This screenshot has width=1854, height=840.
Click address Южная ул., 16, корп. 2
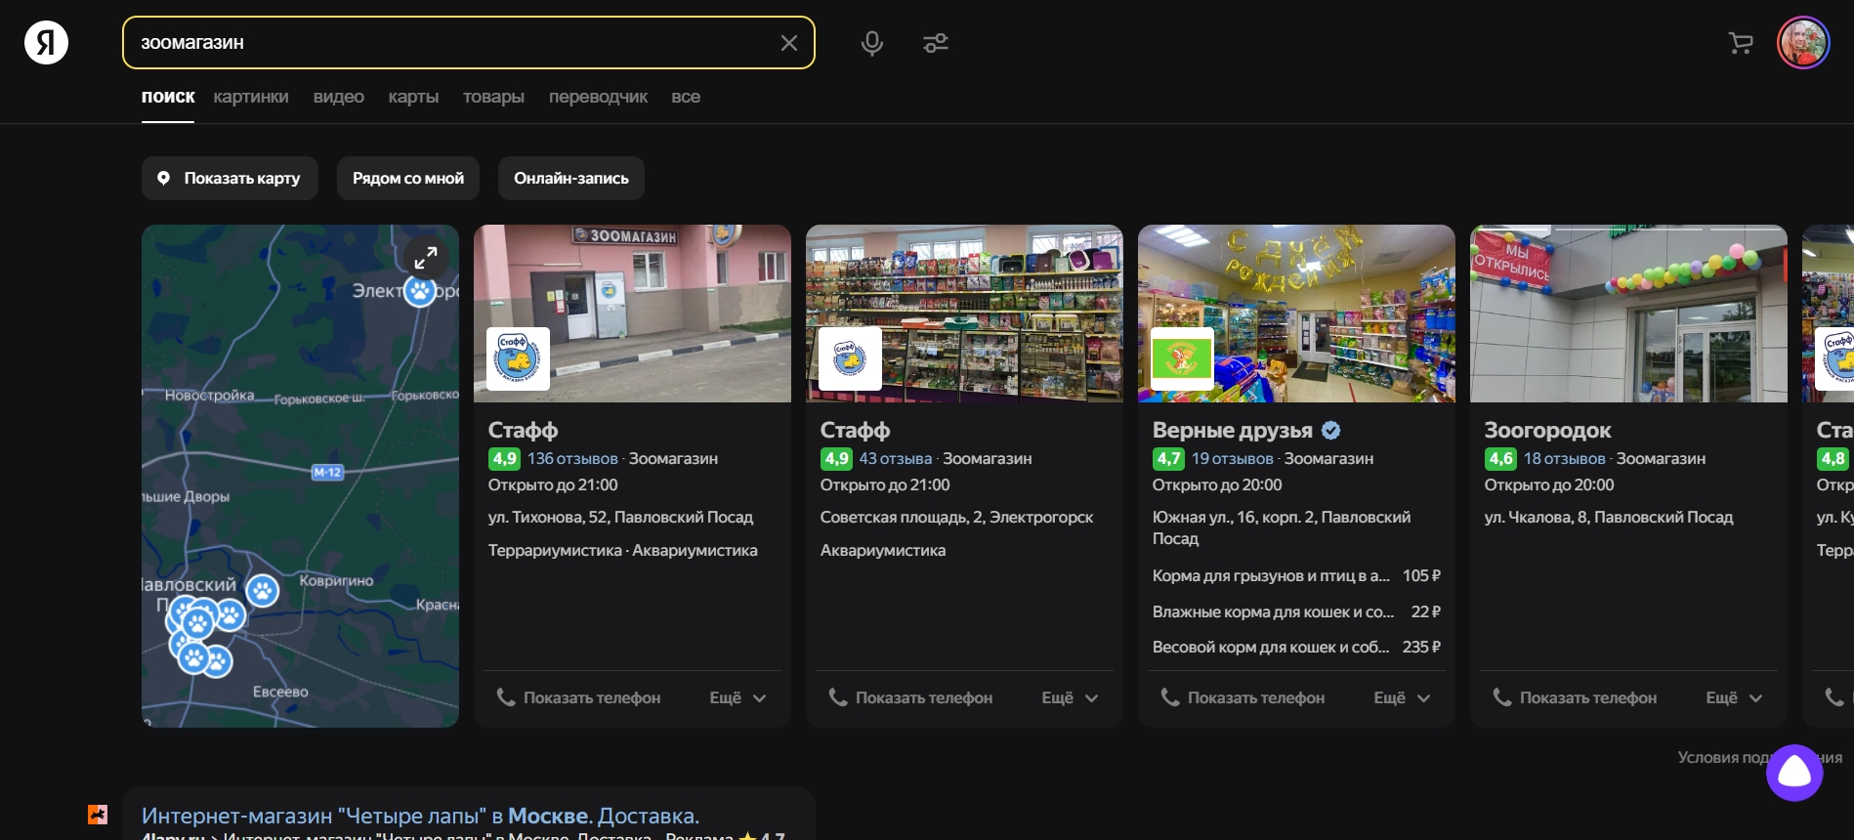[1282, 527]
